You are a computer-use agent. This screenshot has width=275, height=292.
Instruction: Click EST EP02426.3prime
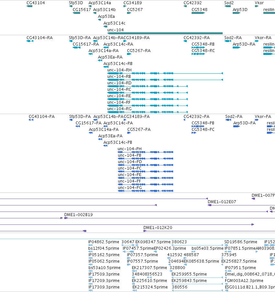155,252
